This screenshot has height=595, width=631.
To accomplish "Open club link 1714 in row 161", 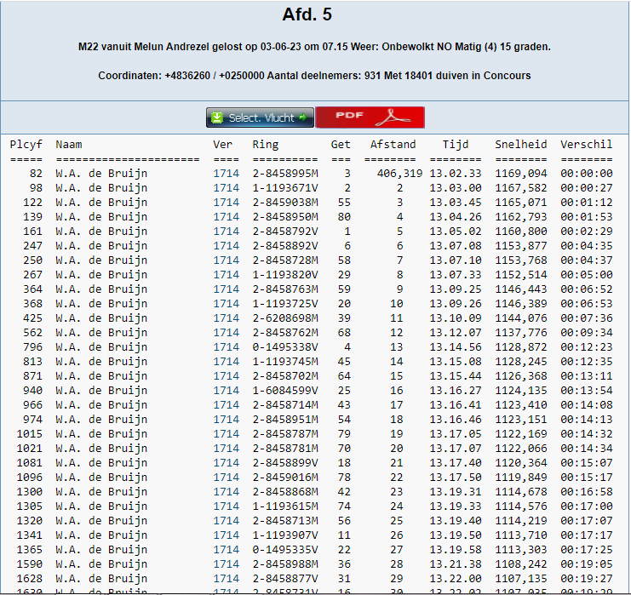I will 226,232.
